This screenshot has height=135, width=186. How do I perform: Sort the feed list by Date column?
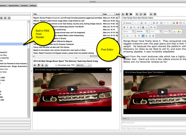109,14
